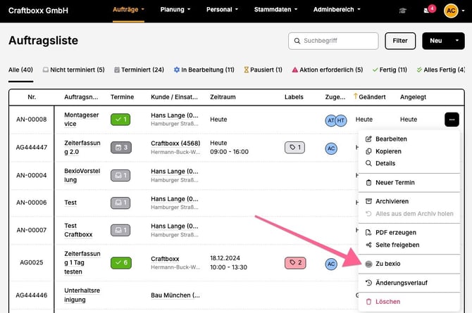The height and width of the screenshot is (313, 472).
Task: Open the Aufträge dropdown menu
Action: coord(129,10)
